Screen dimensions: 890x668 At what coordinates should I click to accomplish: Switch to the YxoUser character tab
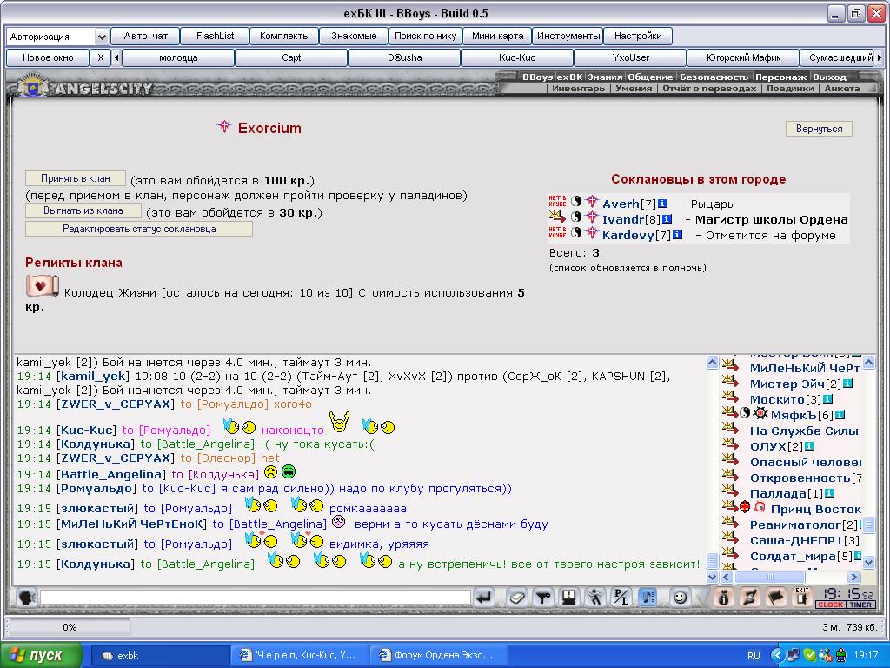tap(630, 57)
